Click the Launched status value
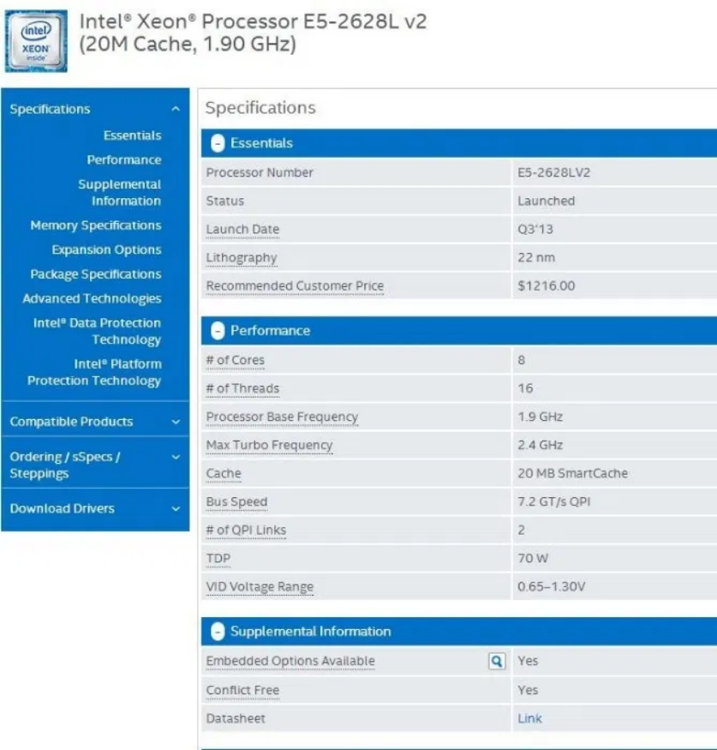This screenshot has width=717, height=750. 546,201
